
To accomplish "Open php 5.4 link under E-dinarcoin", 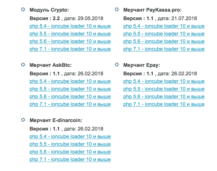I will pos(70,136).
